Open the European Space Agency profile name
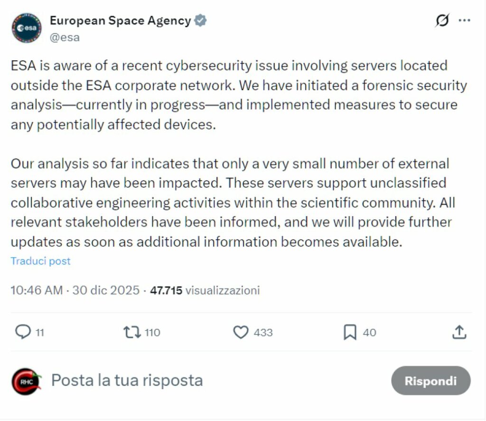 [x=120, y=20]
